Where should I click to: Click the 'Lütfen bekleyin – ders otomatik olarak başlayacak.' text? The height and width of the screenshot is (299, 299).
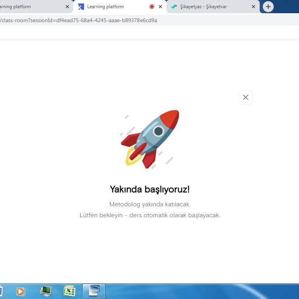(x=150, y=215)
